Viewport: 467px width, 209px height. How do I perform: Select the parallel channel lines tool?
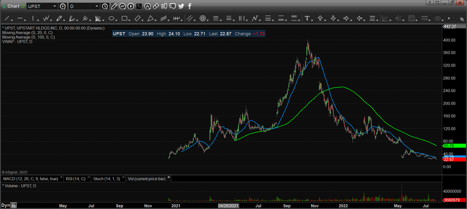(163, 18)
